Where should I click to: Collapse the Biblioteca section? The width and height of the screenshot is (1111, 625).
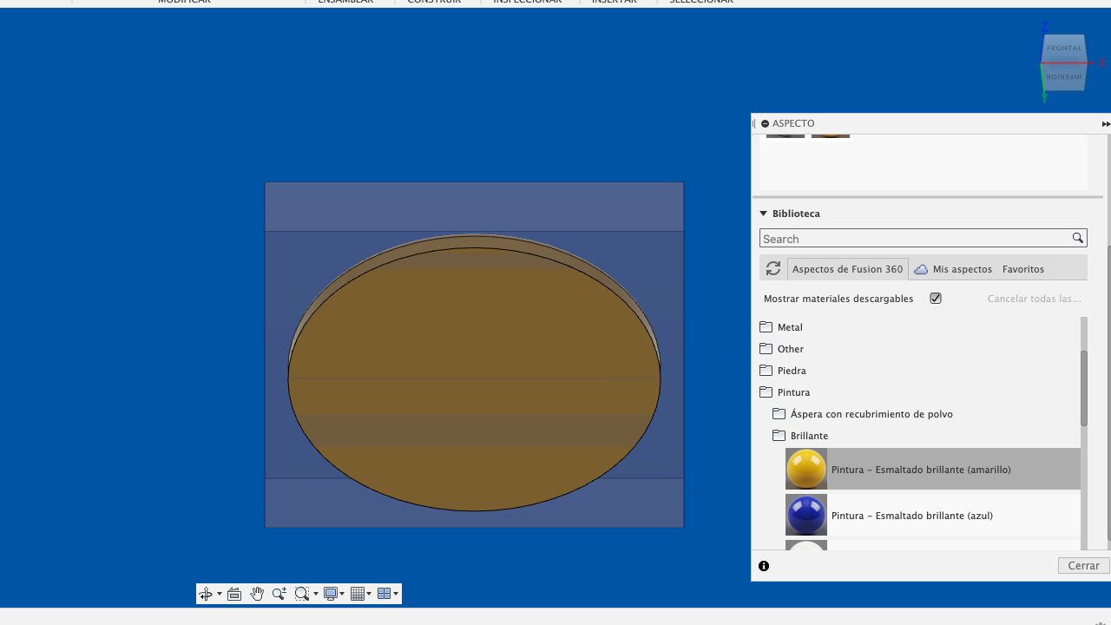tap(764, 214)
